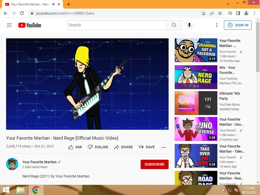The width and height of the screenshot is (260, 195).
Task: Select the Your Favorite Martian tab
Action: tap(30, 4)
